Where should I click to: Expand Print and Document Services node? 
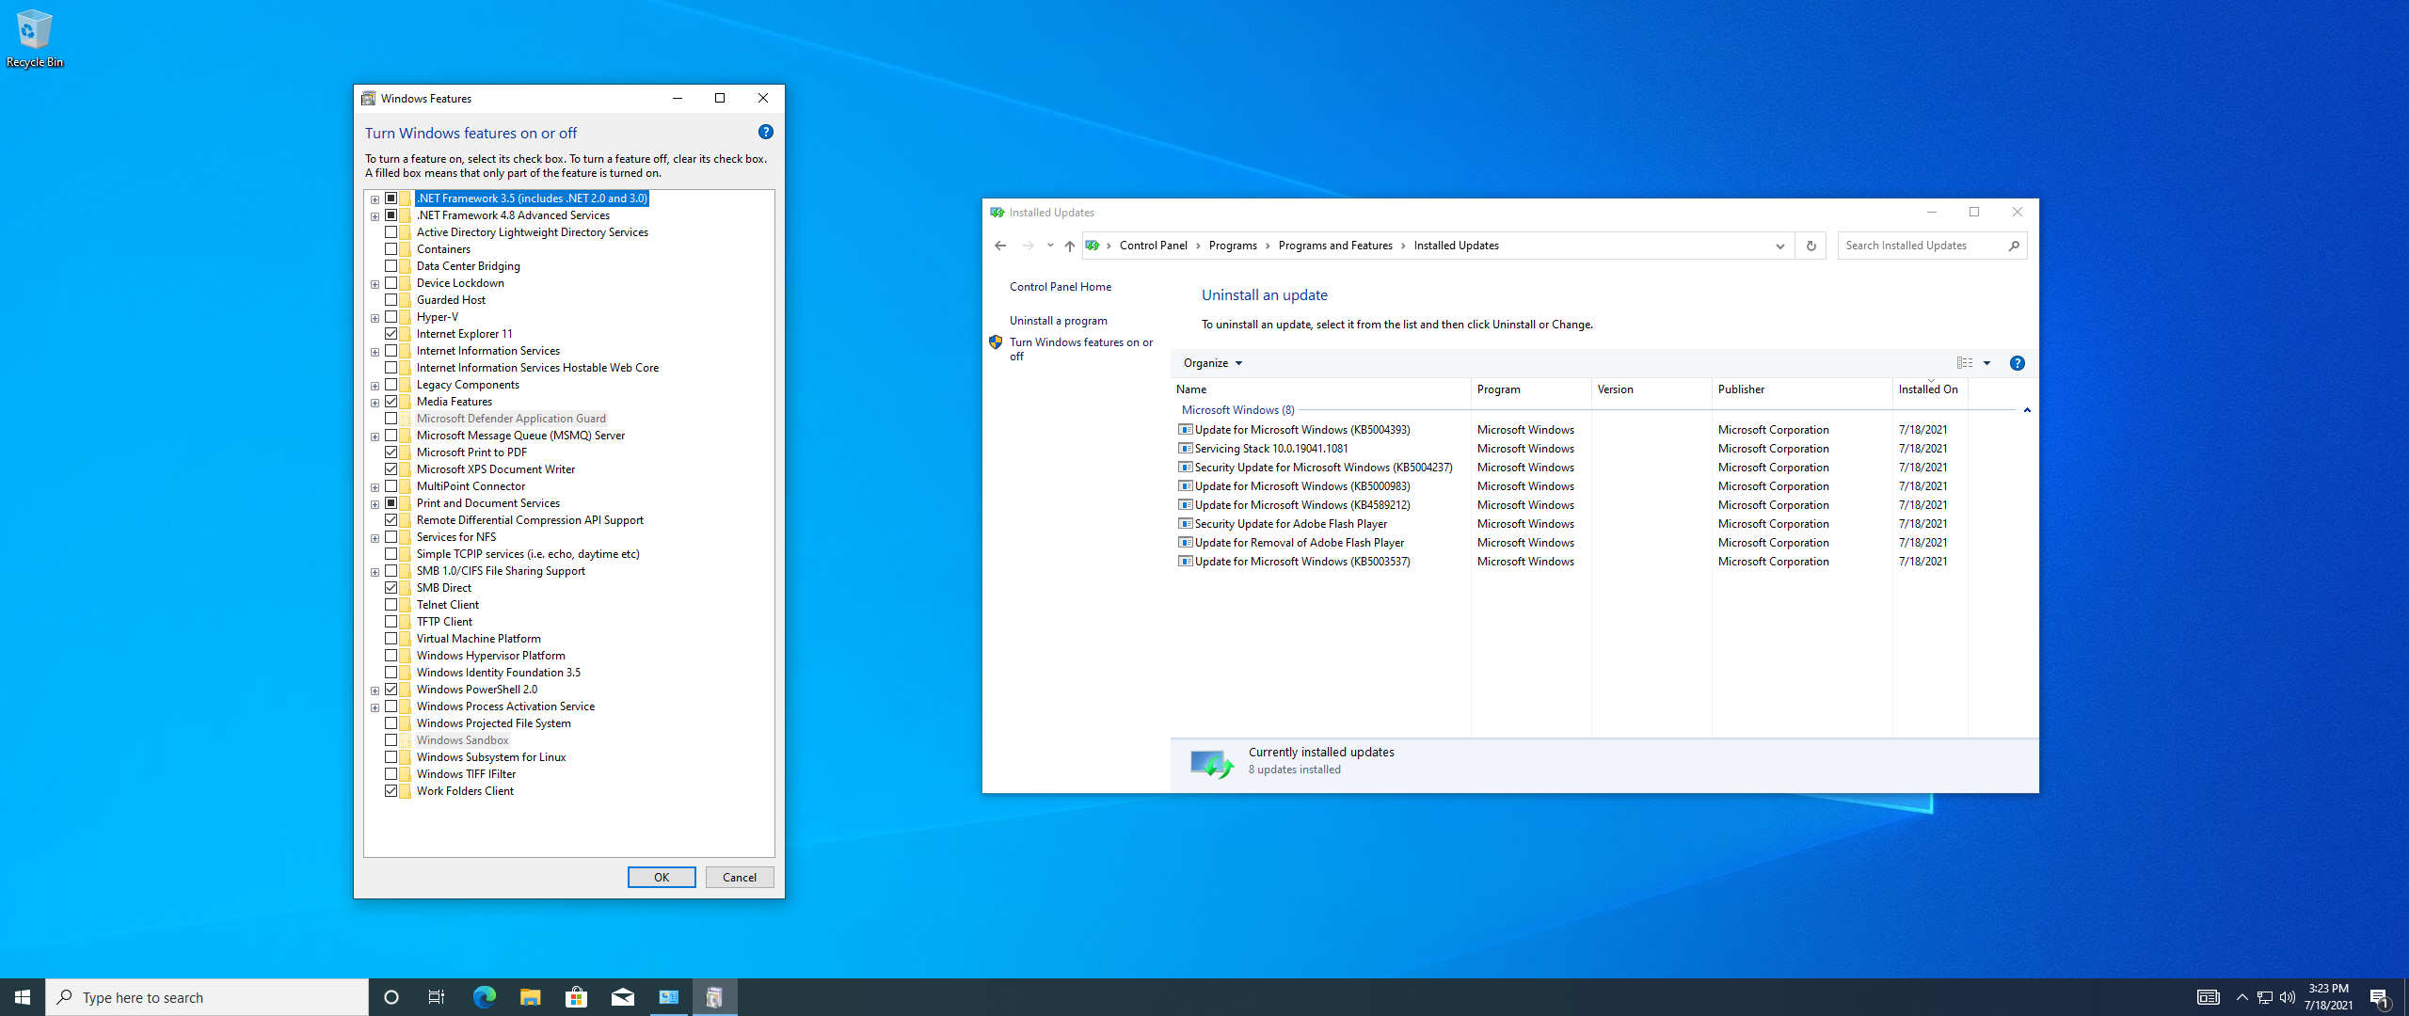(x=375, y=504)
